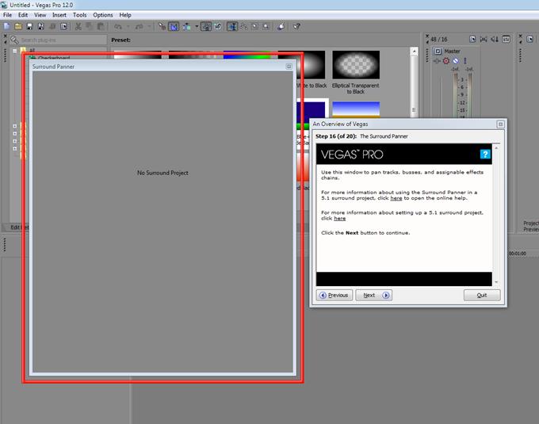Open the Insert menu
The height and width of the screenshot is (424, 539).
[59, 15]
